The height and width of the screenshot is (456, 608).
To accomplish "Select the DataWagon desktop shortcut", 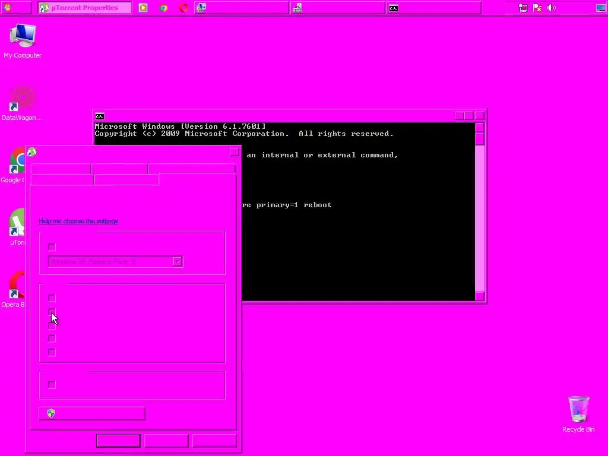I will coord(22,103).
